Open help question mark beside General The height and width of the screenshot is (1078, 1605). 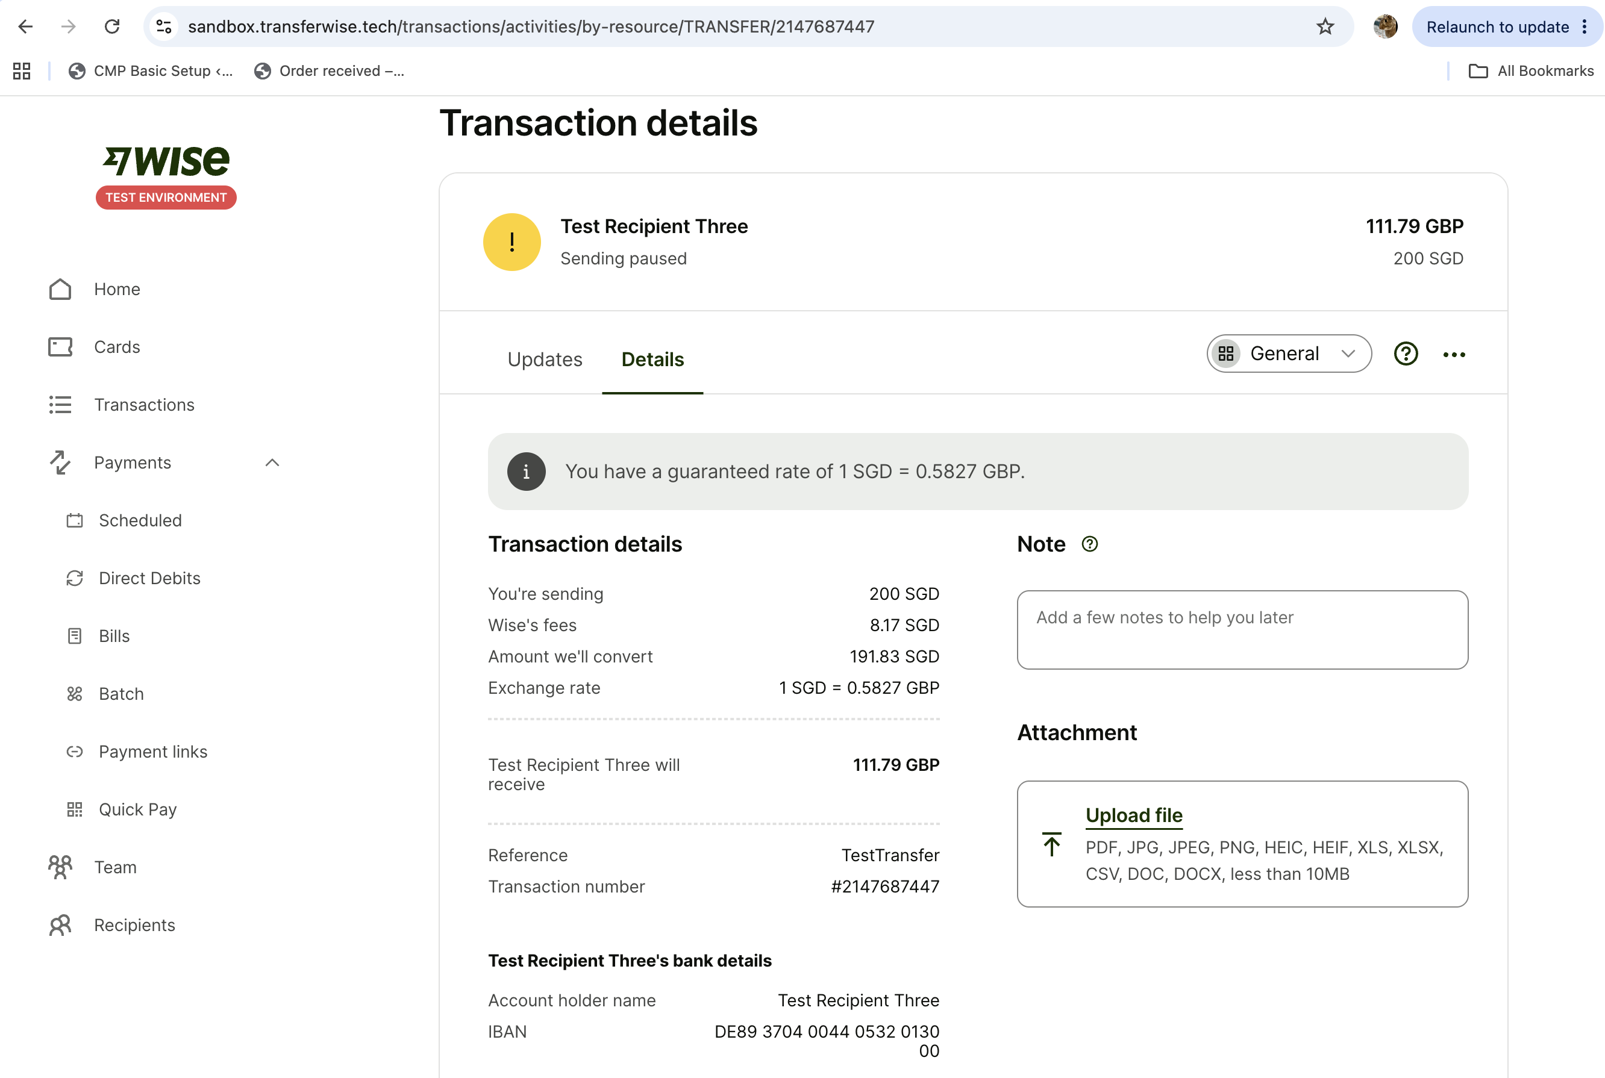pyautogui.click(x=1406, y=354)
